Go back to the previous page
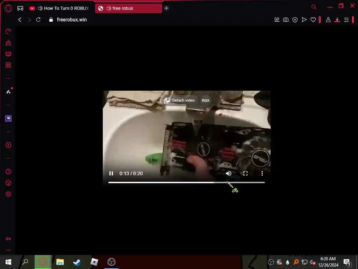This screenshot has width=358, height=269. 20,20
